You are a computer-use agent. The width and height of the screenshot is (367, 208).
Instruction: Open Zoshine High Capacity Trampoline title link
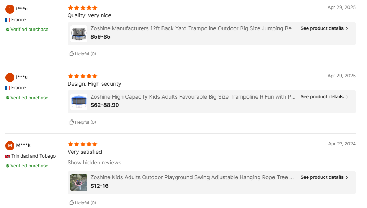193,97
